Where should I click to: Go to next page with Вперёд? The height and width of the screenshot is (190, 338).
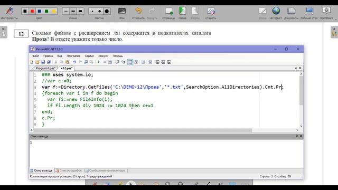tap(195, 11)
